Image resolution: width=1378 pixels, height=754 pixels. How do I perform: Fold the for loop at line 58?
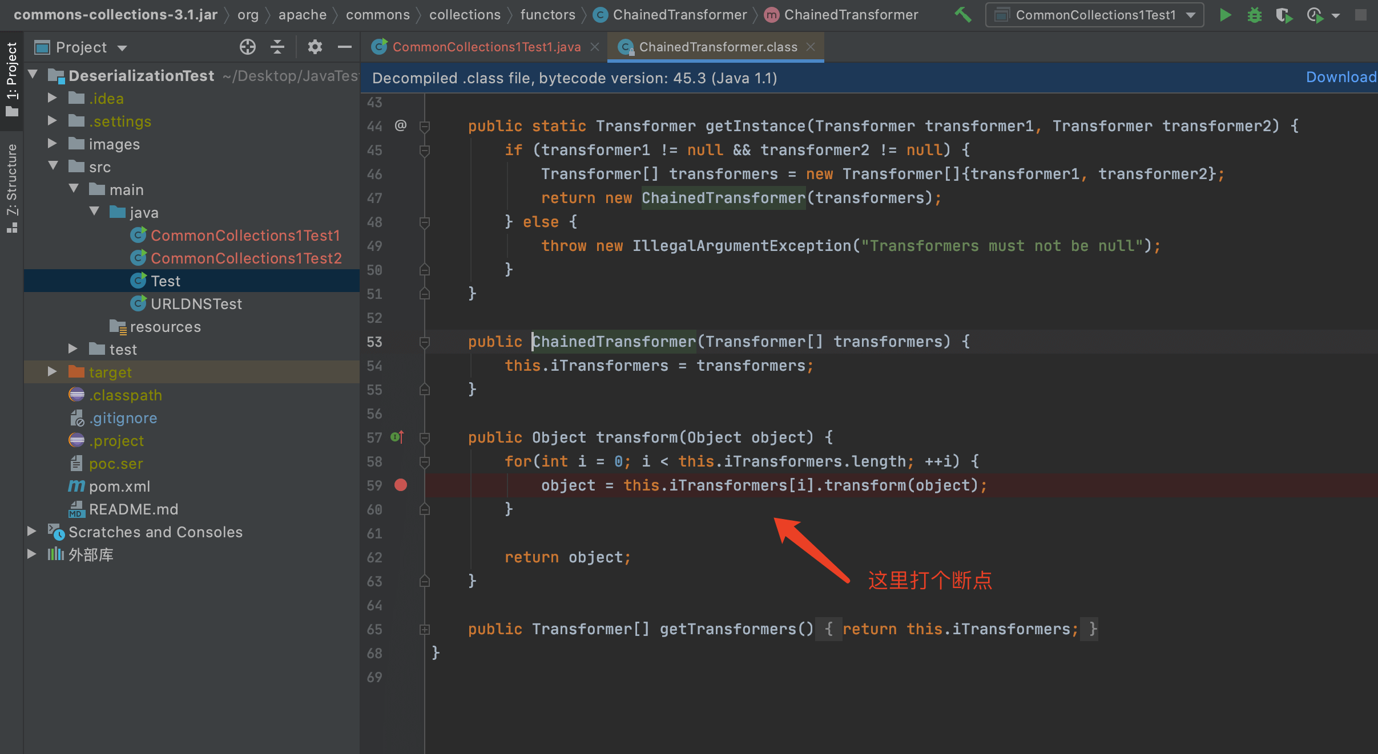click(425, 462)
